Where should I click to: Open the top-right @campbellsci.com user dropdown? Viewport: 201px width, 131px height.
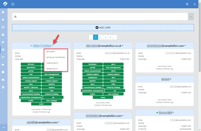pos(185,46)
